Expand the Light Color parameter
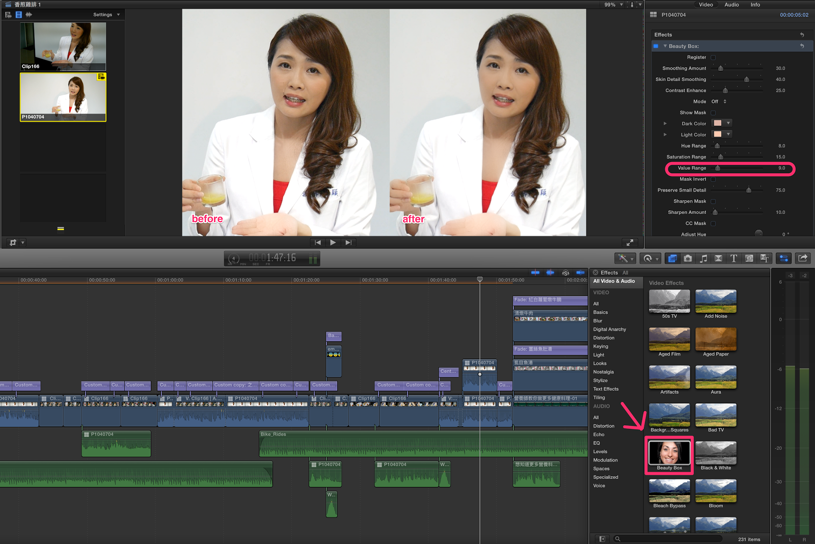This screenshot has height=544, width=815. point(665,134)
